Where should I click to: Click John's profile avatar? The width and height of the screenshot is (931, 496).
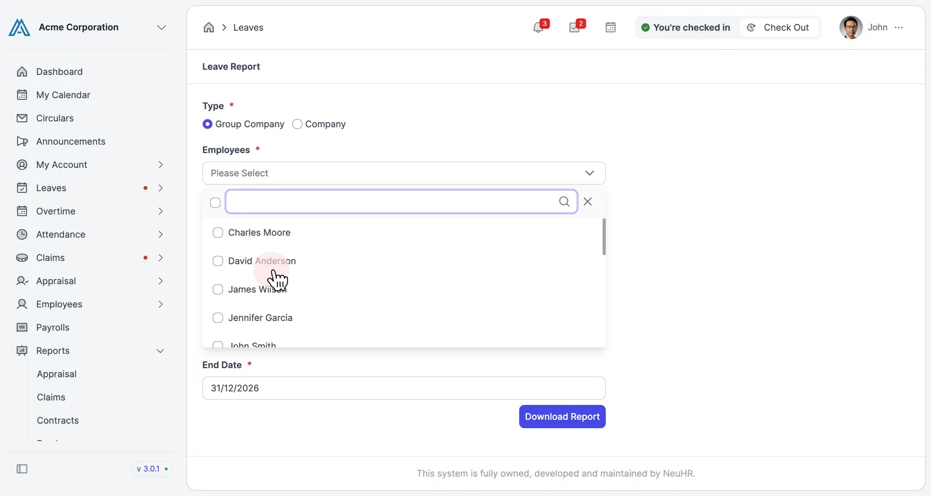(851, 27)
